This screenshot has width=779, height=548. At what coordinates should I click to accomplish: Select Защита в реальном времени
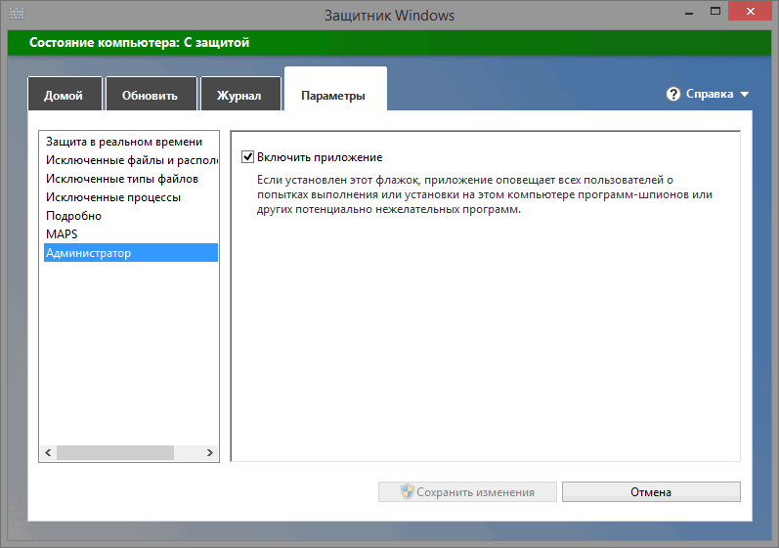coord(131,142)
